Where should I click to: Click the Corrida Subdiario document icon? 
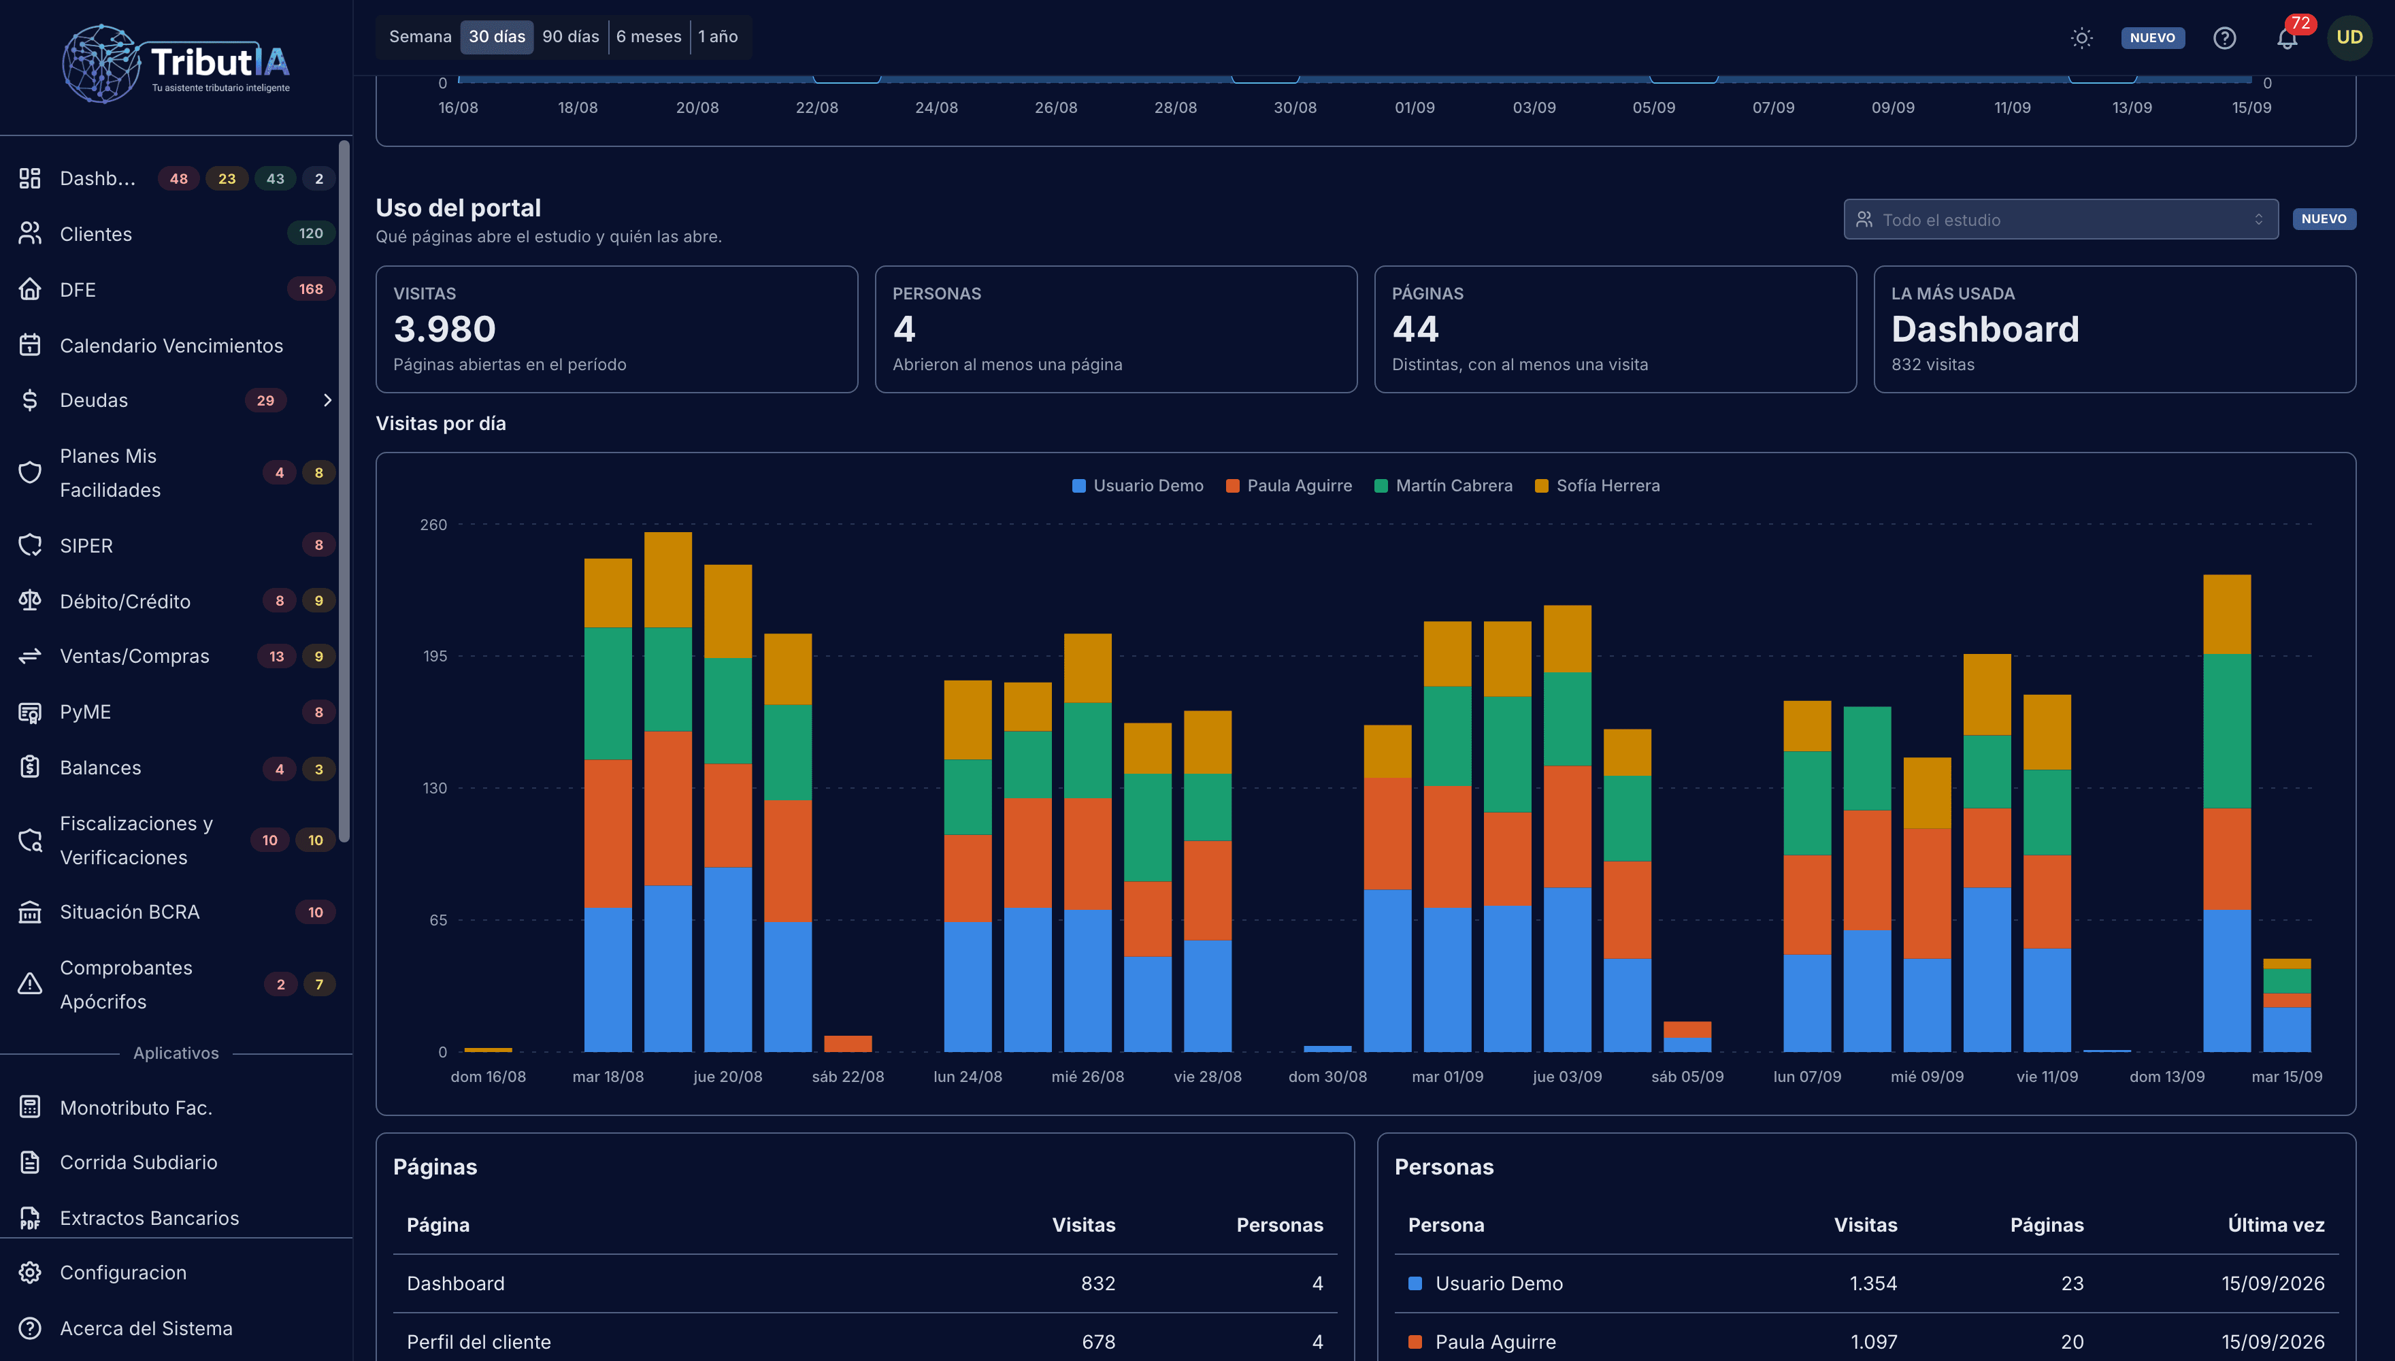pyautogui.click(x=30, y=1162)
